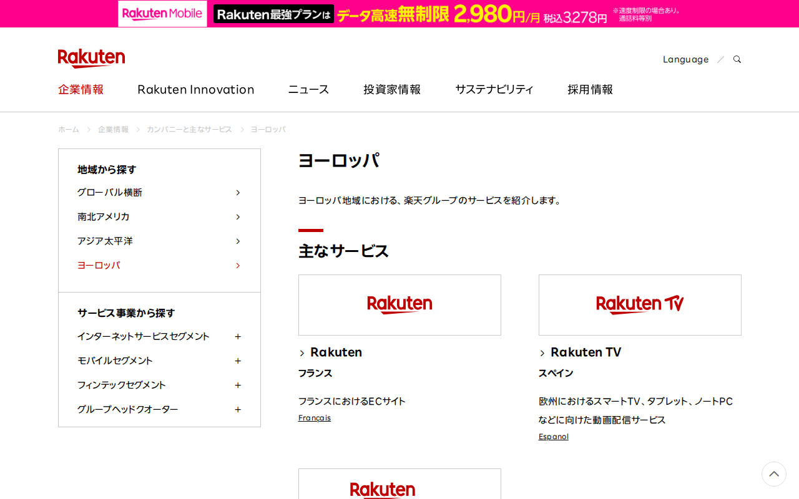This screenshot has height=499, width=799.
Task: Click the ヨーロッパ地域 intro sentence
Action: [x=431, y=200]
